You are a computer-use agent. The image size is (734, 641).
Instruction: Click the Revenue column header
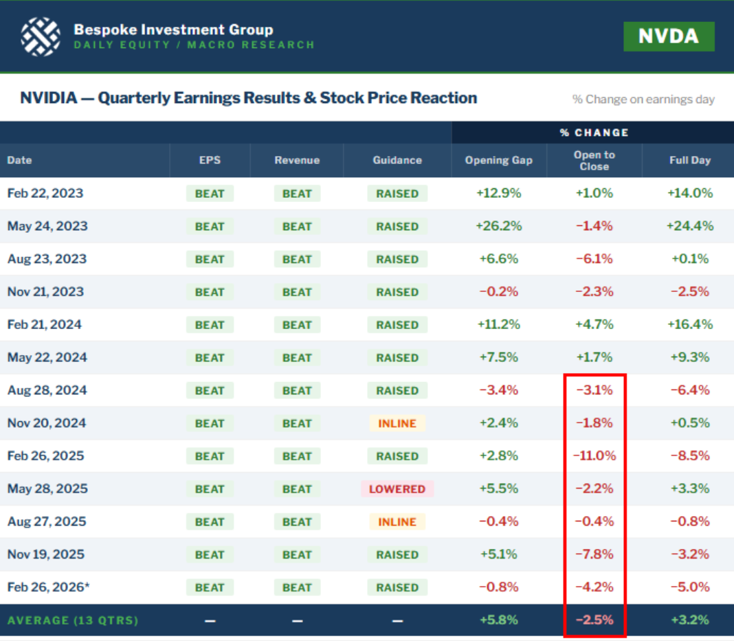click(x=297, y=160)
